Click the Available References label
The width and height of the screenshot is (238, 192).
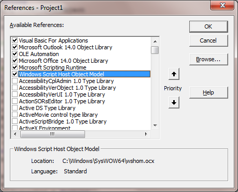(x=37, y=25)
